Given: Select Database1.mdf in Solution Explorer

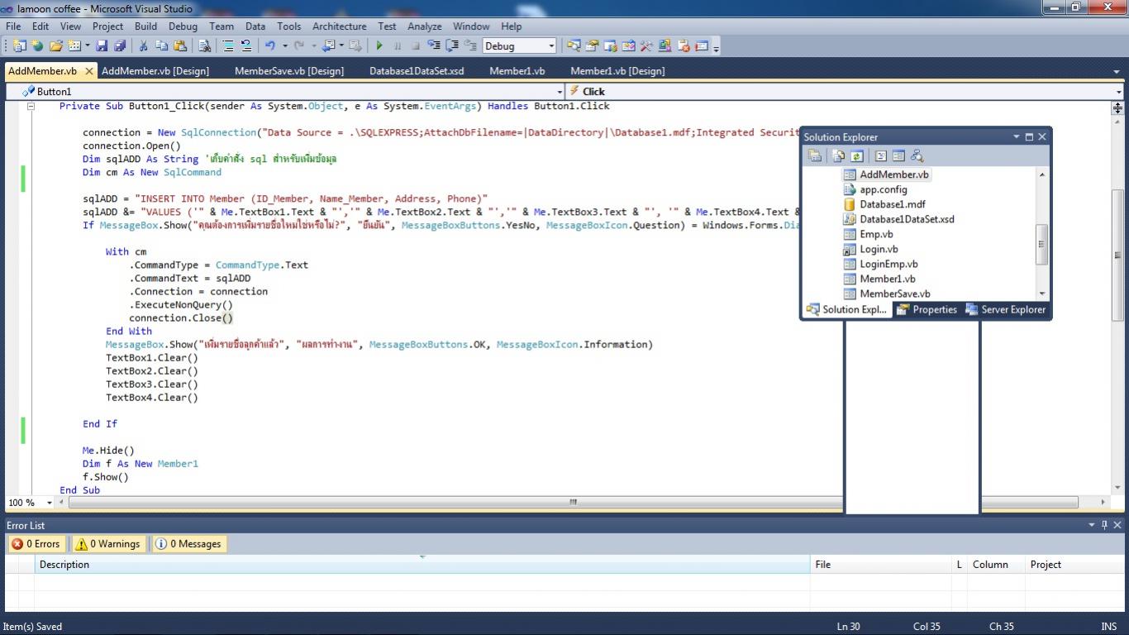Looking at the screenshot, I should pyautogui.click(x=893, y=204).
